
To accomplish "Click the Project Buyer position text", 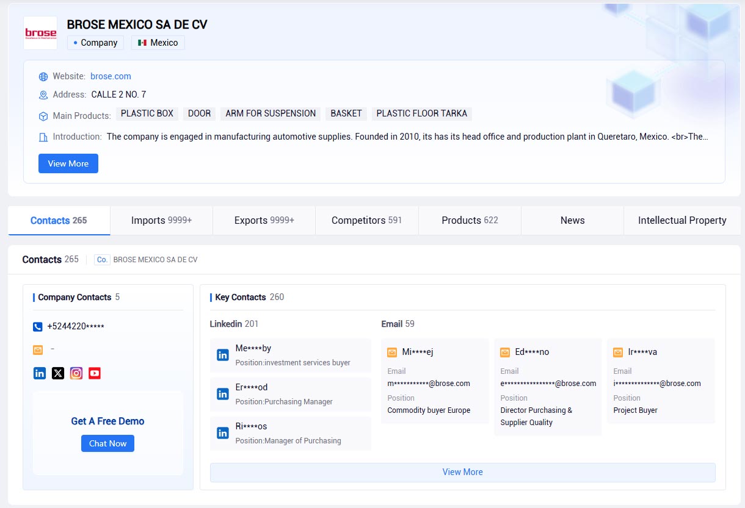I will 636,410.
